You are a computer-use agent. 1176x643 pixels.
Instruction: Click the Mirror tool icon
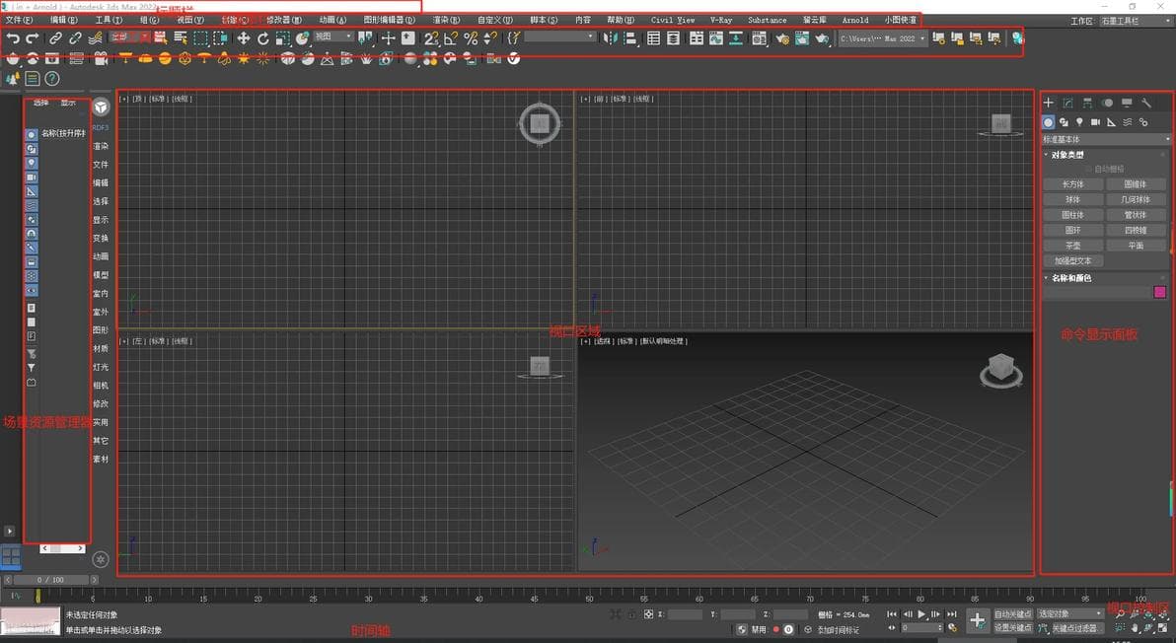click(x=610, y=38)
